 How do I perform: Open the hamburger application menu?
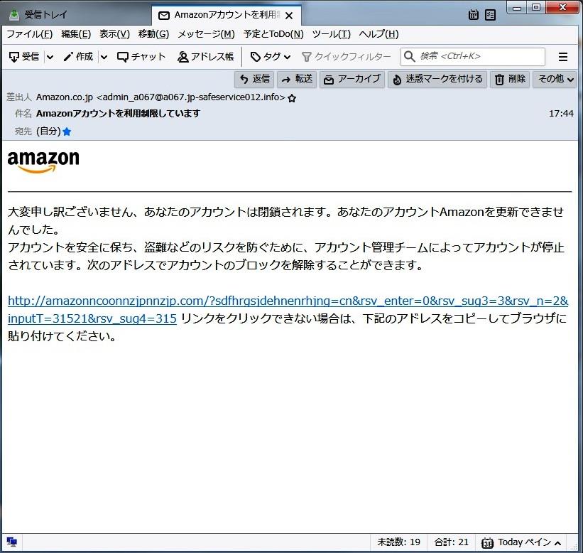tap(563, 57)
